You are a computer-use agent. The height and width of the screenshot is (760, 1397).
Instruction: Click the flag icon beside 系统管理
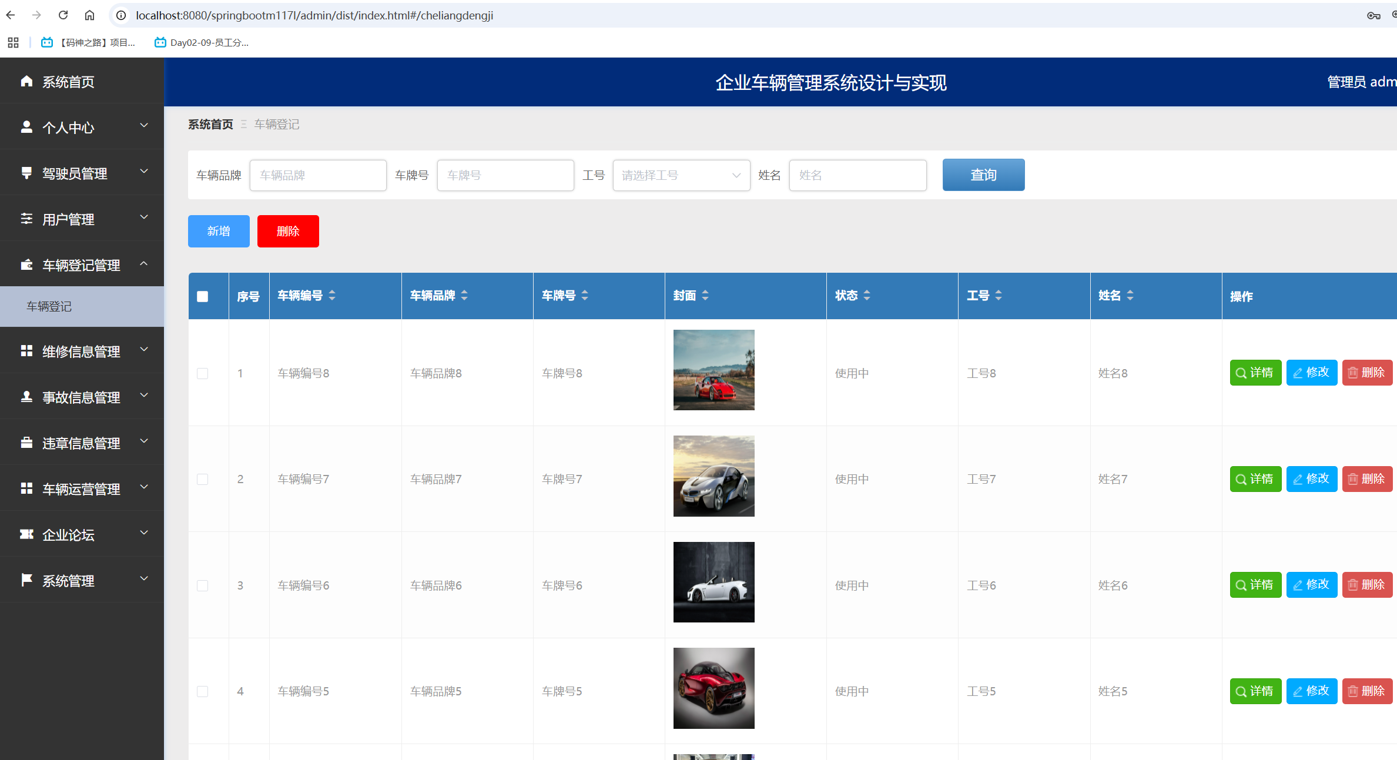click(x=26, y=580)
